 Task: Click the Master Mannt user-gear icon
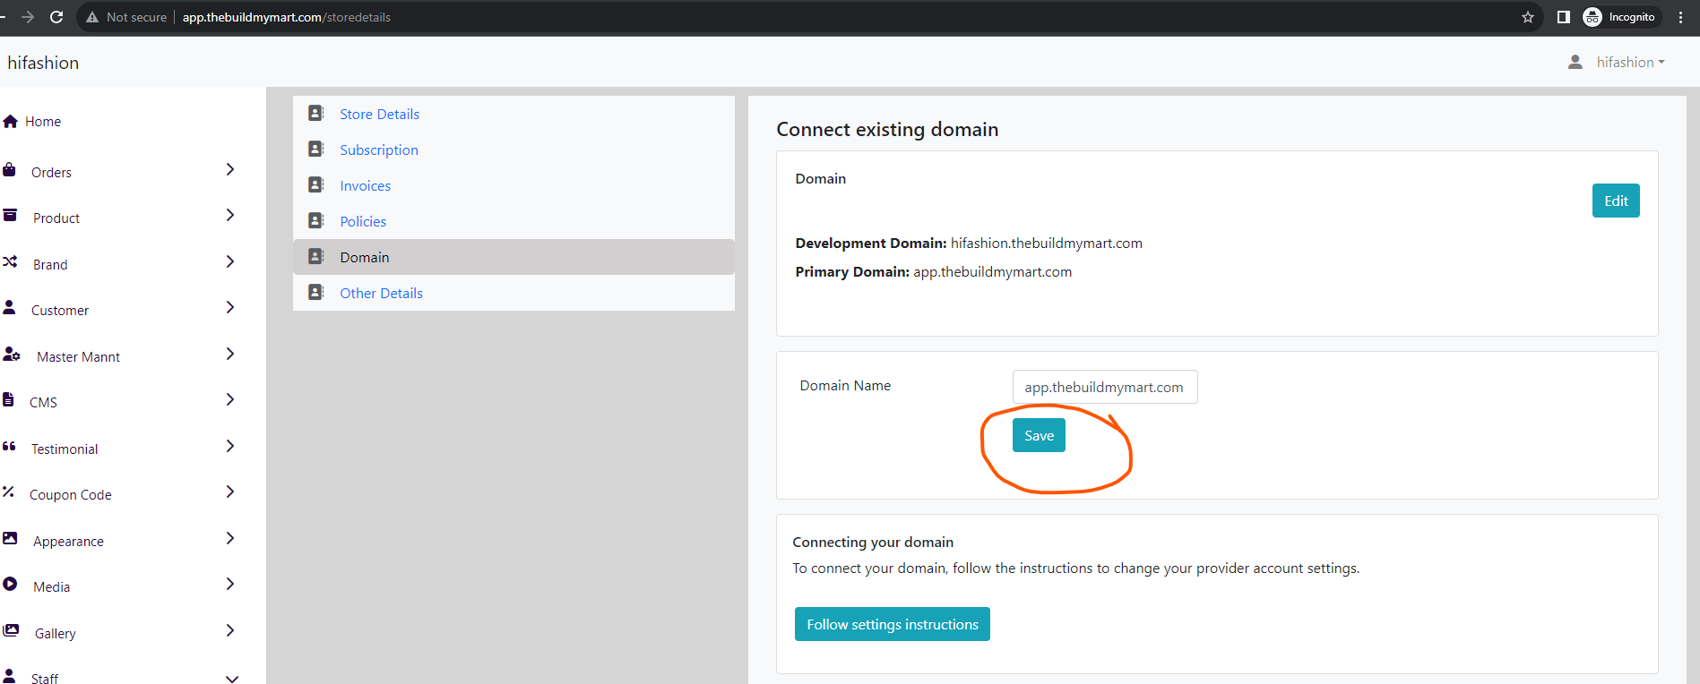coord(12,354)
